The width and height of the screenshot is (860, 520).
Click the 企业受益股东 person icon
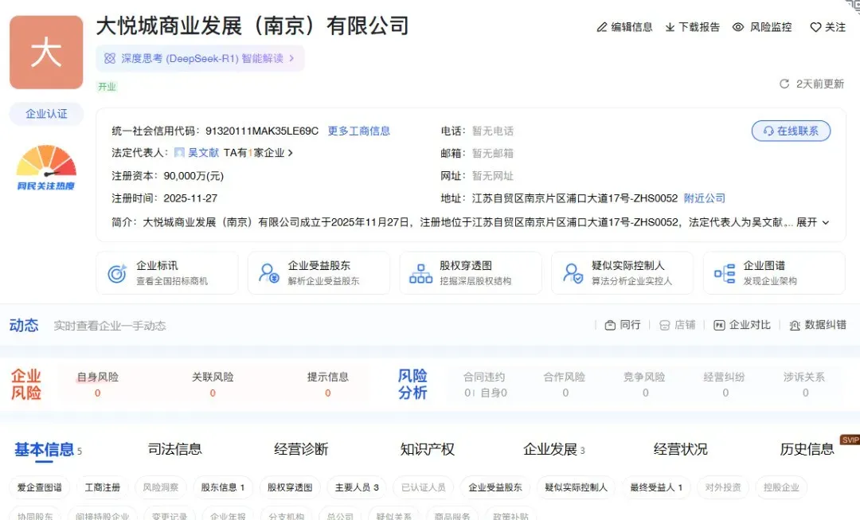(x=269, y=272)
